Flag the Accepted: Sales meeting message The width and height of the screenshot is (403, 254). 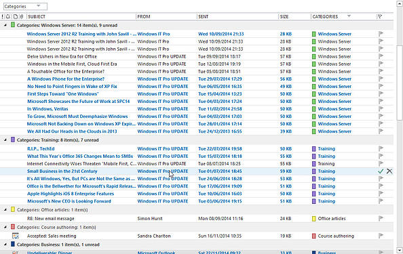point(381,236)
